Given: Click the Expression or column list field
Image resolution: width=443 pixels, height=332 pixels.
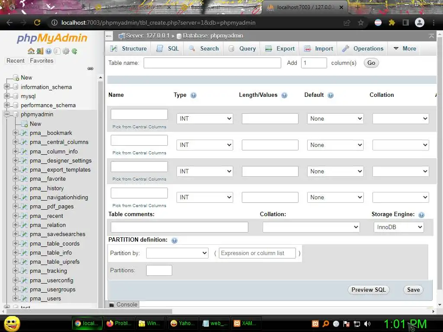Looking at the screenshot, I should (257, 253).
